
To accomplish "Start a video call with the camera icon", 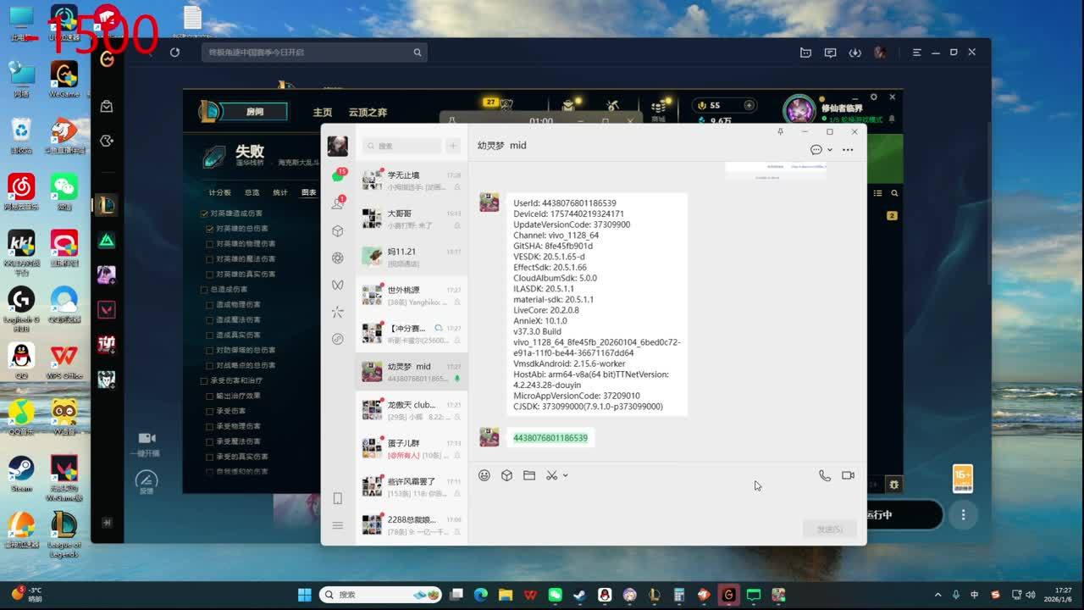I will [x=848, y=475].
